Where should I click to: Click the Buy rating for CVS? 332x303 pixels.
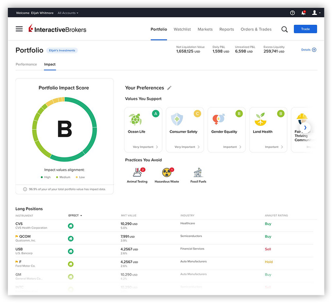tap(268, 224)
